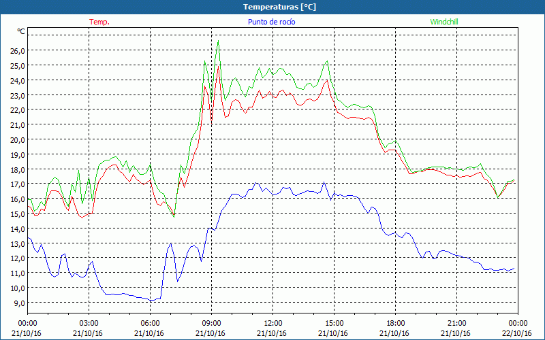The width and height of the screenshot is (545, 340).
Task: Click the red temperature peak after 09:00
Action: click(218, 66)
